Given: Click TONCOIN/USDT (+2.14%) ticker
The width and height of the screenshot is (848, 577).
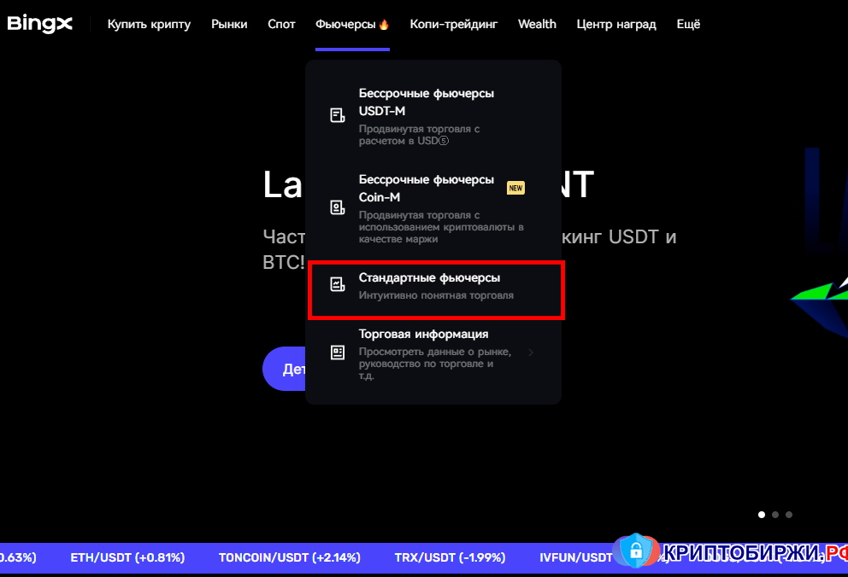Looking at the screenshot, I should [289, 557].
